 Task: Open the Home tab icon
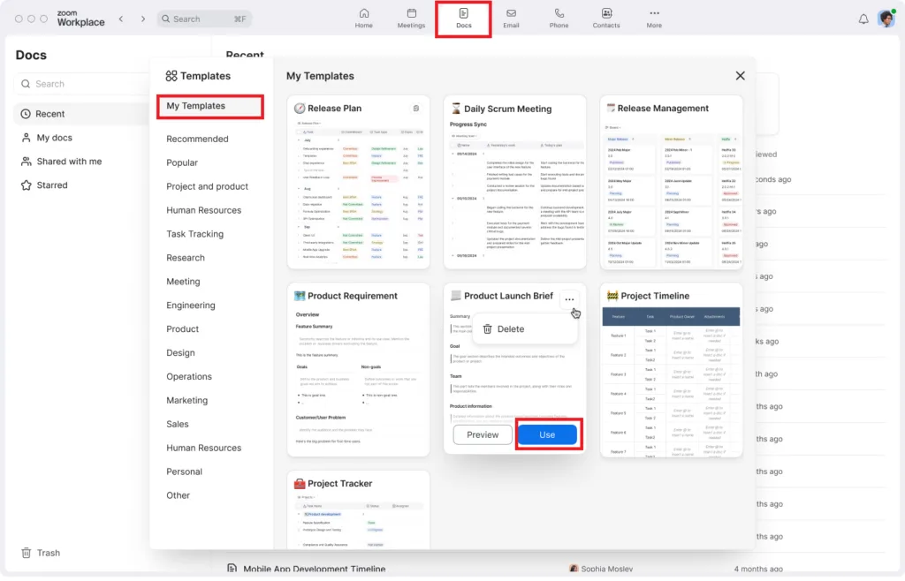364,18
